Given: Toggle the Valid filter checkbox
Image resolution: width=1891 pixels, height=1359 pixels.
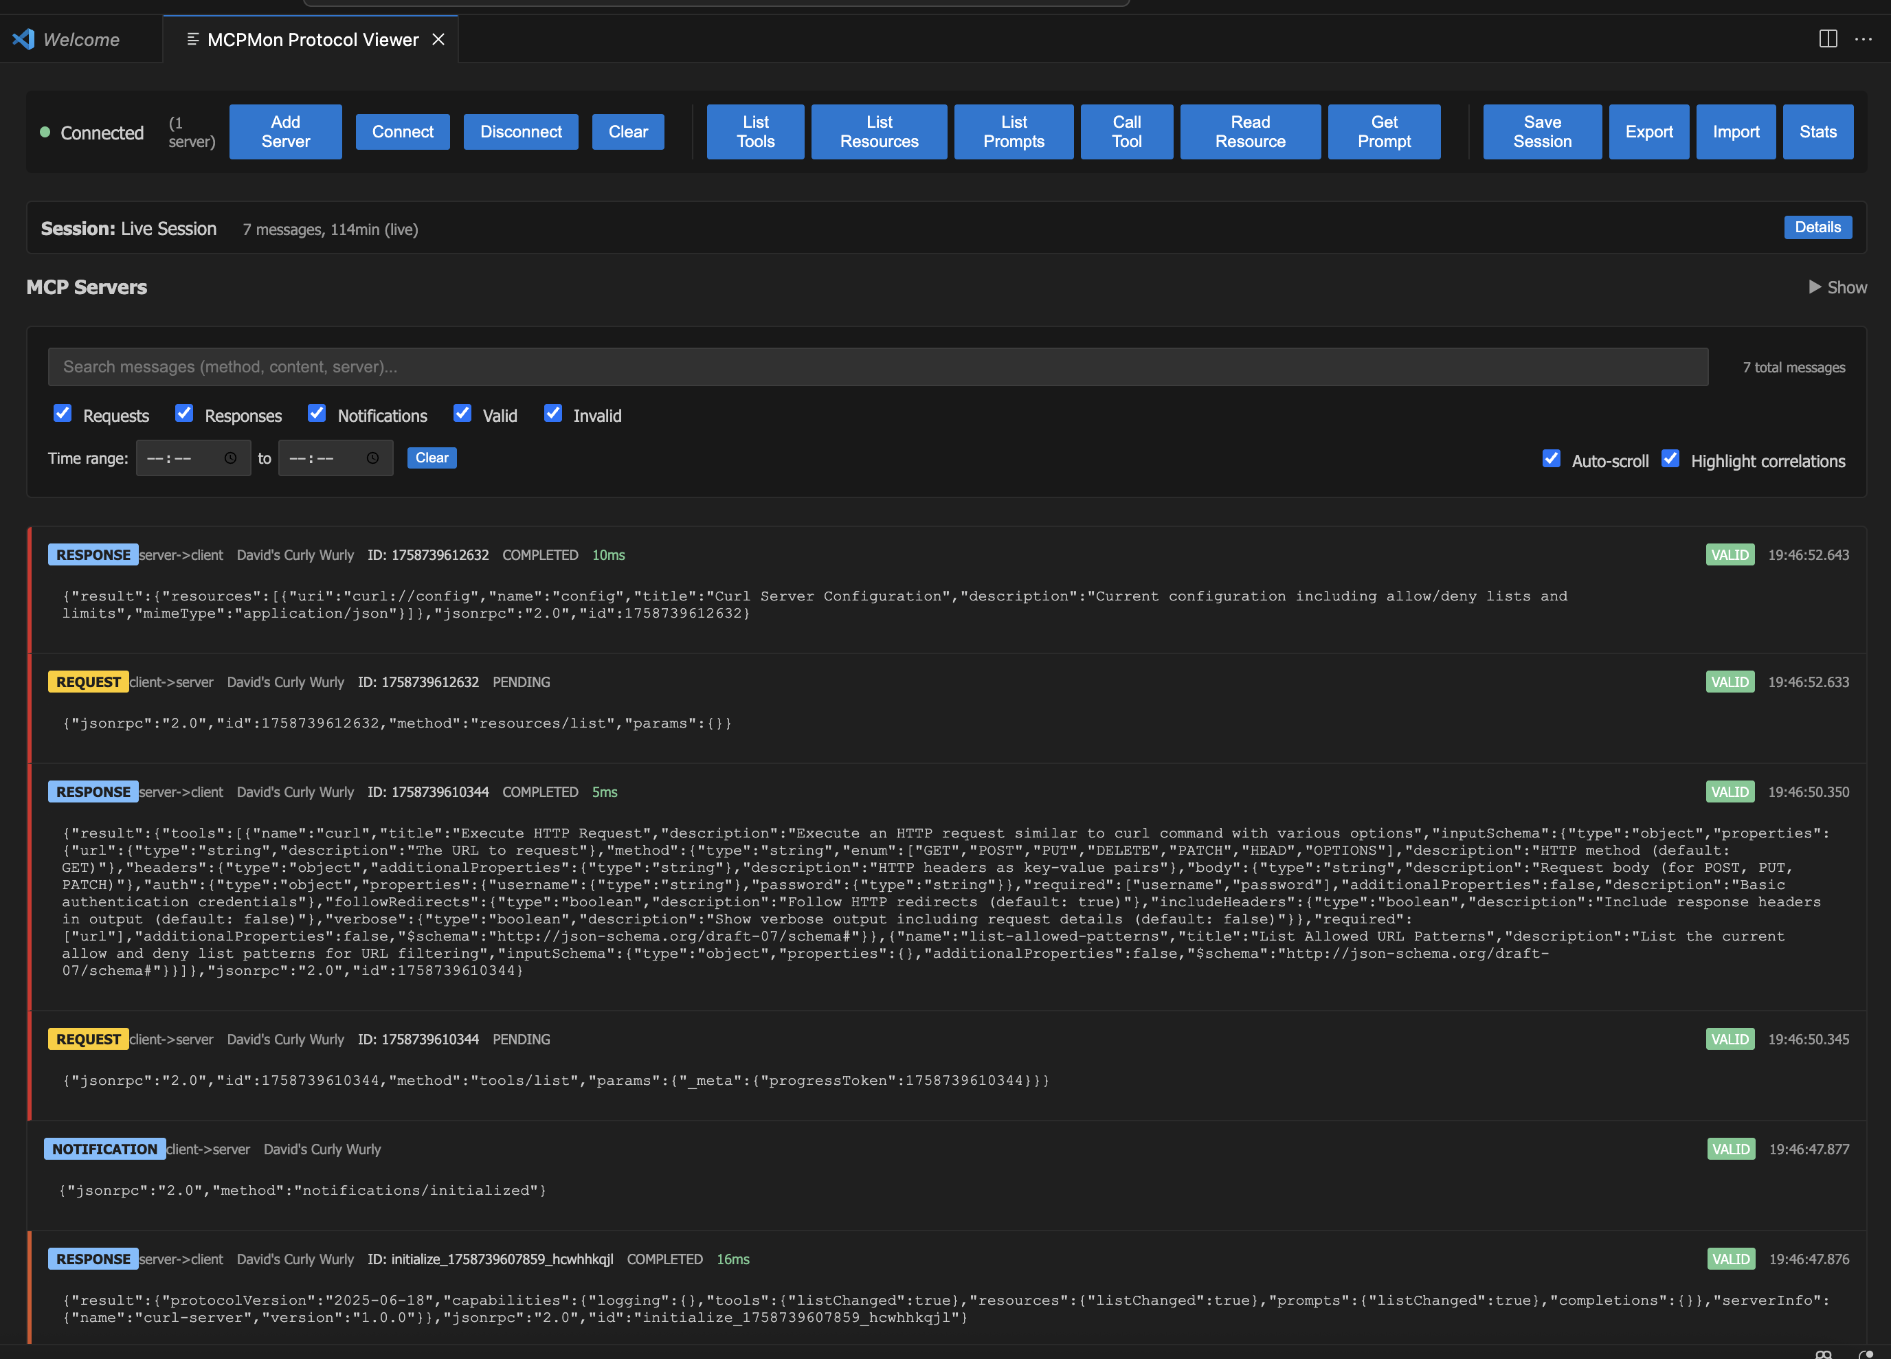Looking at the screenshot, I should click(462, 414).
